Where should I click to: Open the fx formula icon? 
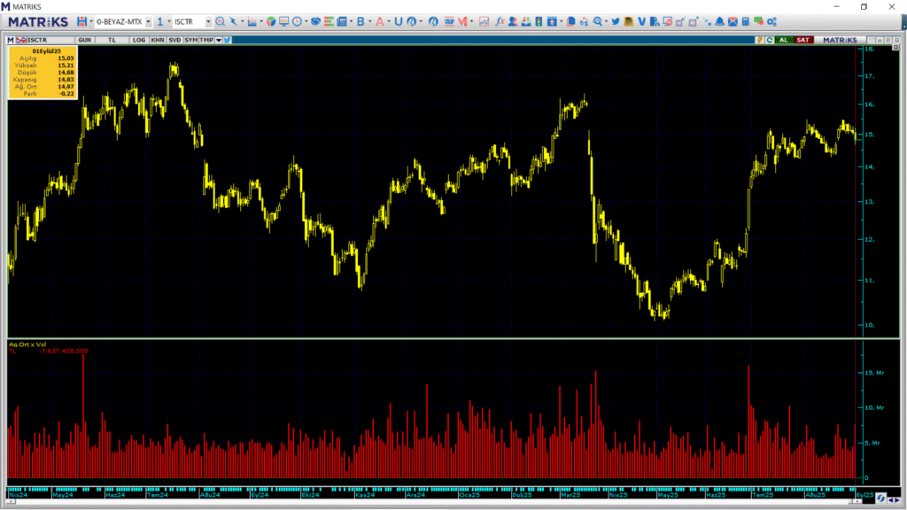[500, 21]
